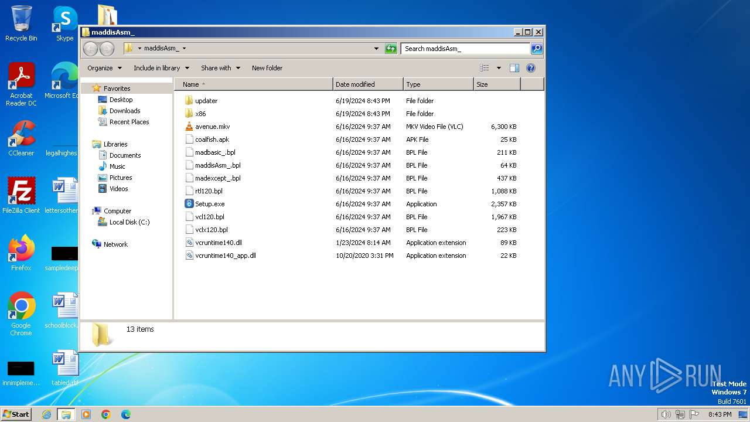The height and width of the screenshot is (422, 750).
Task: Select Music library in navigation pane
Action: click(117, 166)
